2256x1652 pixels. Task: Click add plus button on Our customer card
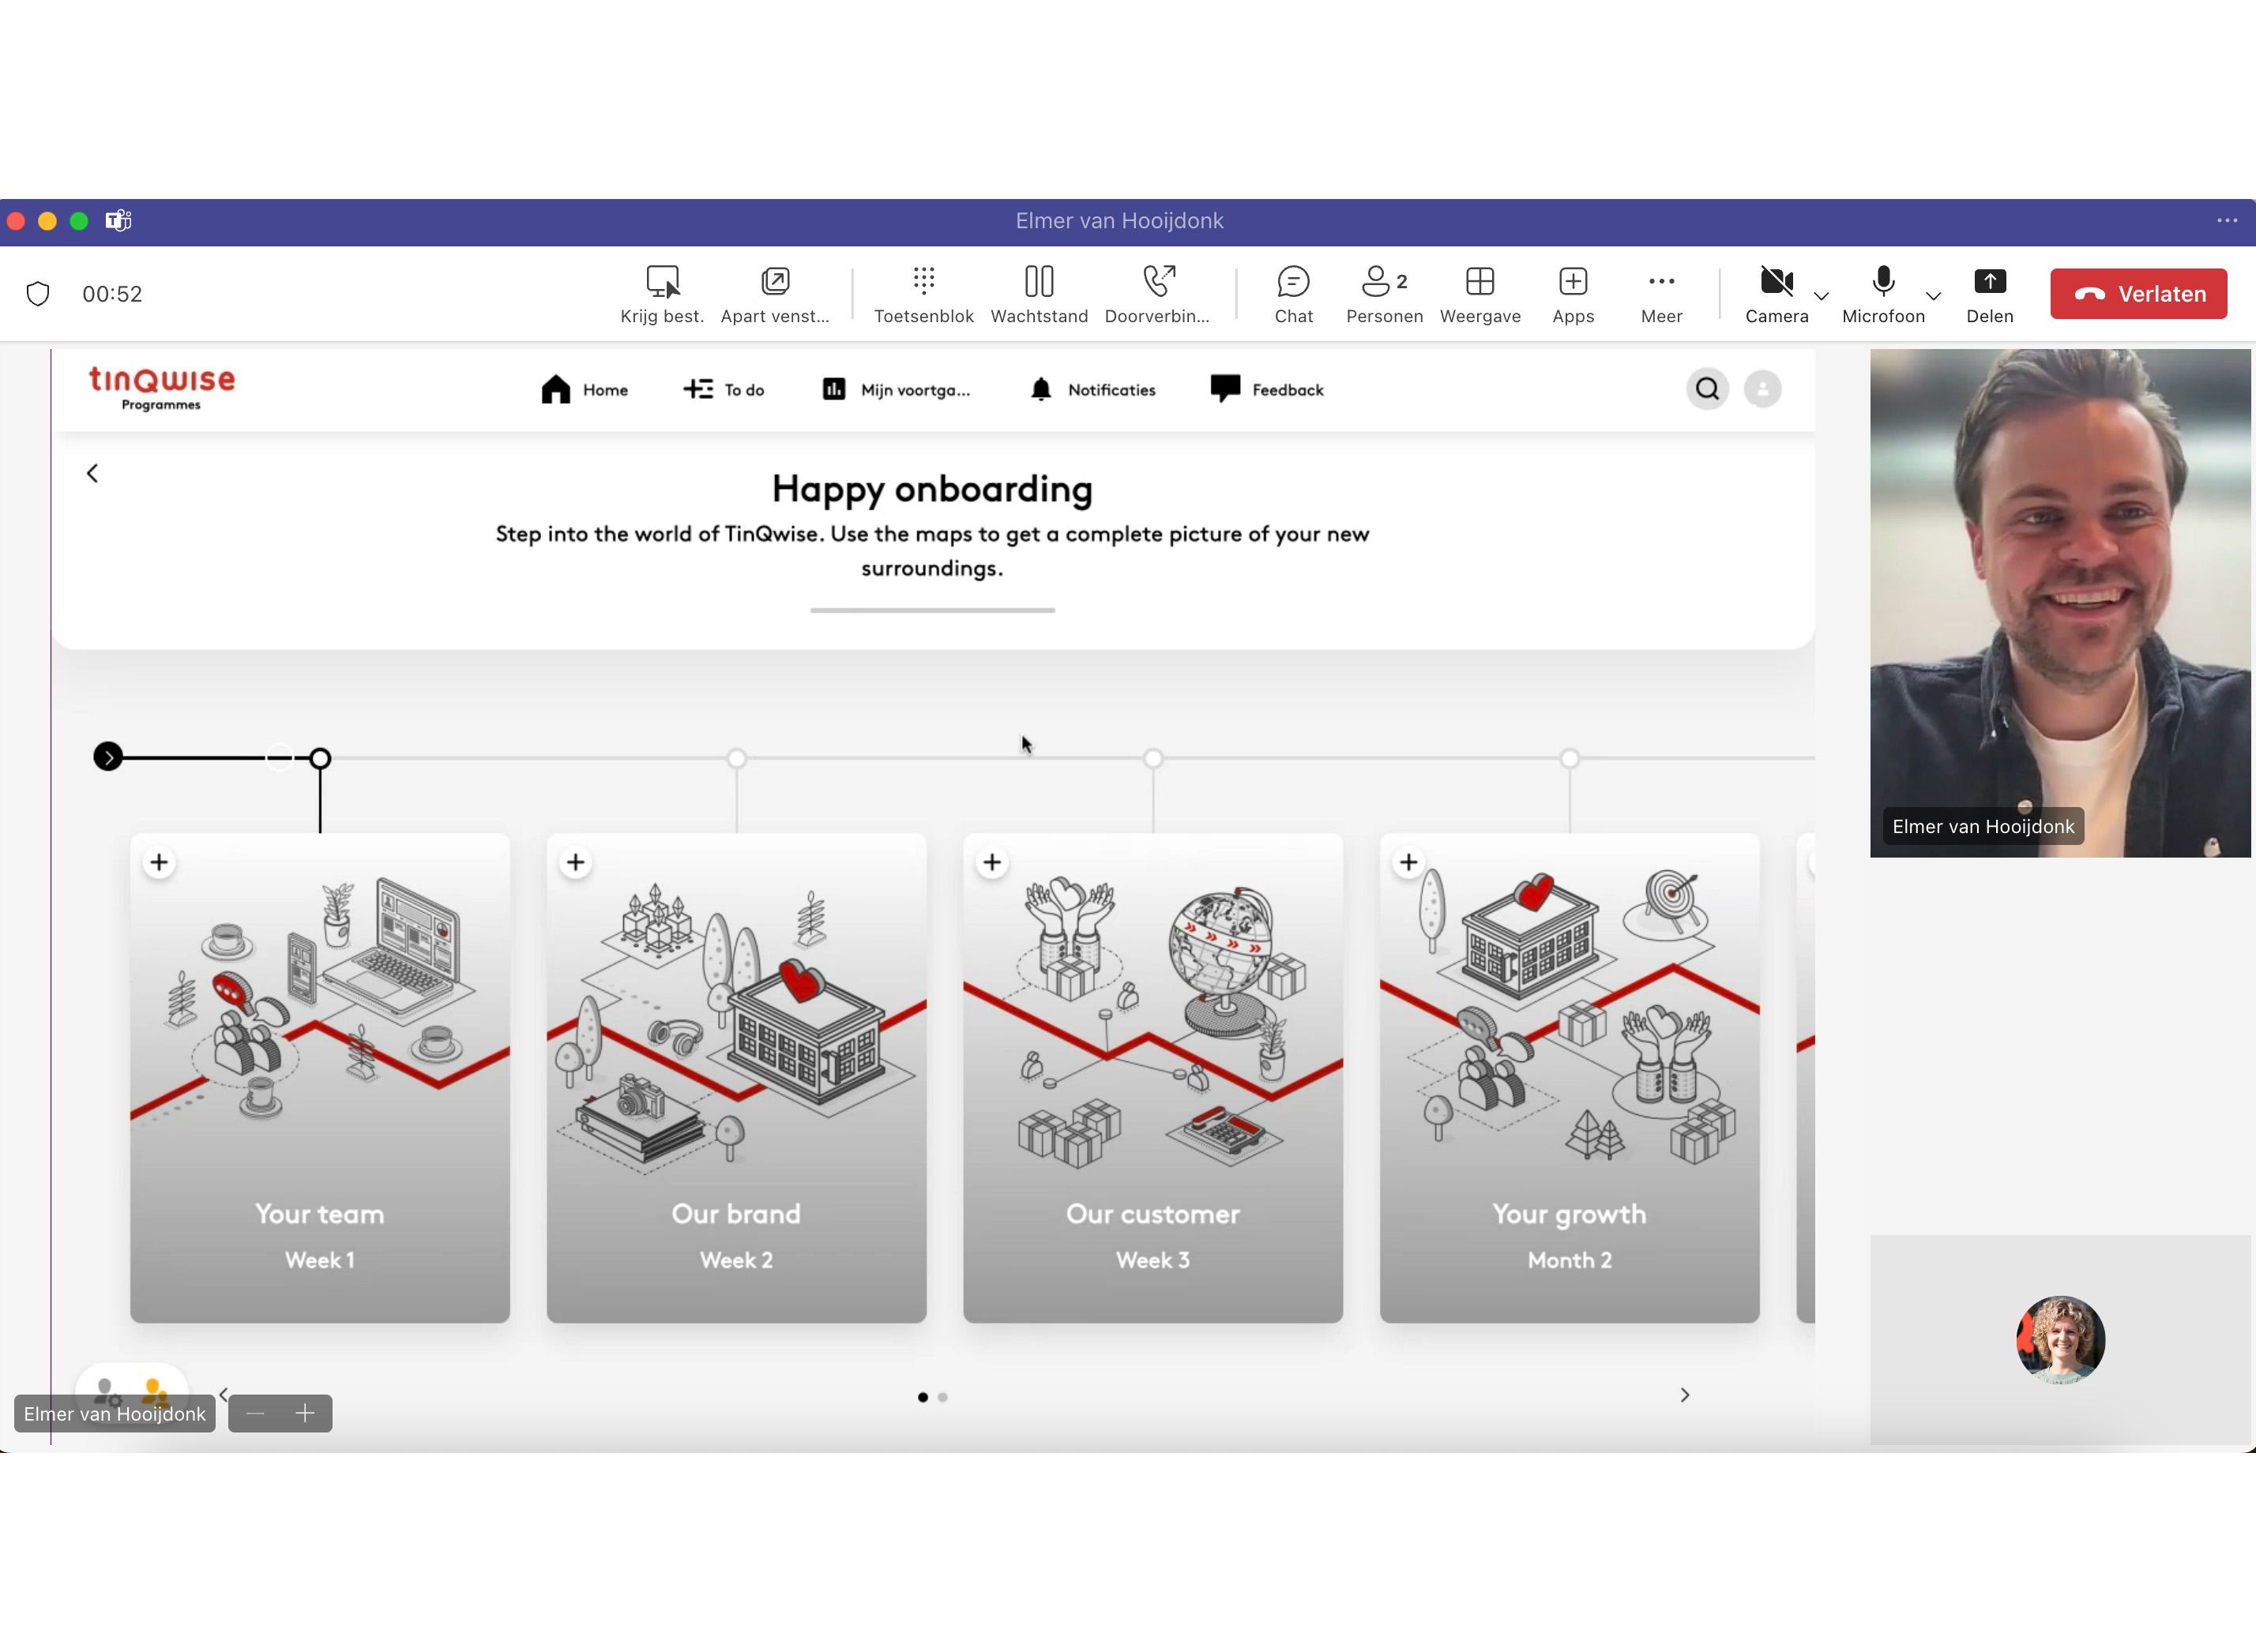pos(991,862)
